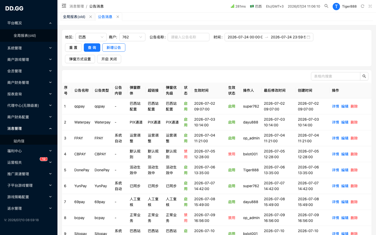The width and height of the screenshot is (376, 235).
Task: Click the 重置 button
Action: tap(73, 48)
